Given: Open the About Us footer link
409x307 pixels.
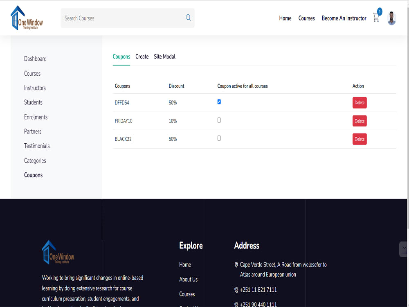Looking at the screenshot, I should point(188,279).
